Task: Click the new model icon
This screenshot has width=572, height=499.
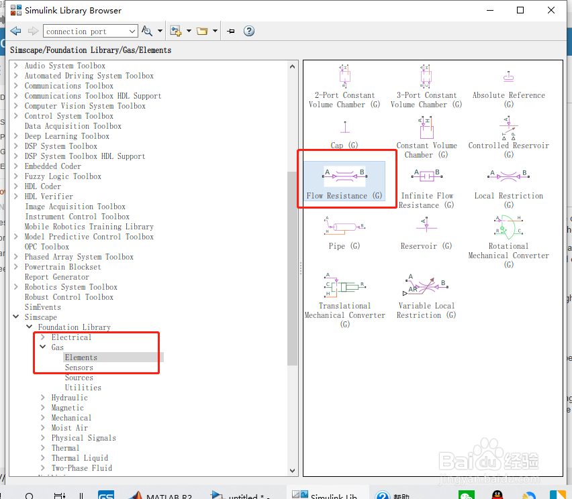Action: [x=176, y=31]
